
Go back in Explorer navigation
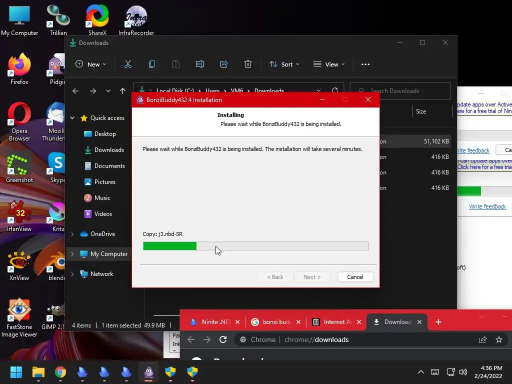75,91
